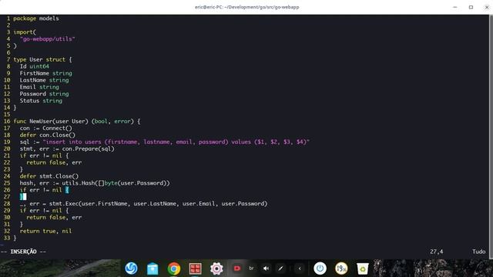Click 'defer stmt.Close()' line

(x=49, y=176)
